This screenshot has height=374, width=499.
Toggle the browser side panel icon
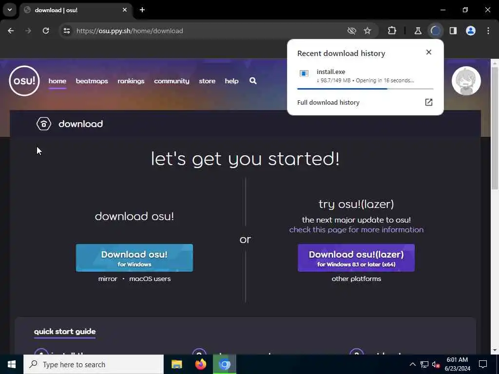click(453, 31)
